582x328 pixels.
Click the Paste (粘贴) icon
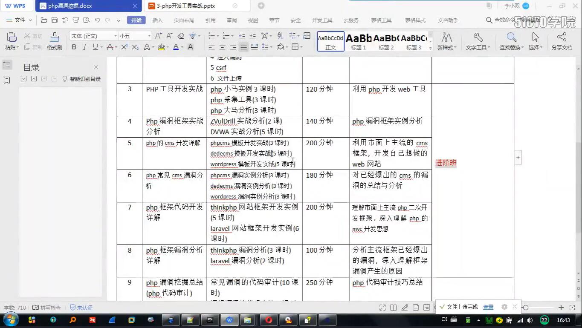[x=12, y=37]
